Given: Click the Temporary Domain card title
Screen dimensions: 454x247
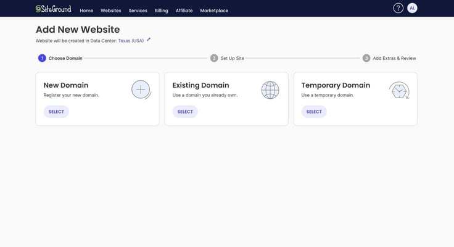Looking at the screenshot, I should pyautogui.click(x=336, y=85).
